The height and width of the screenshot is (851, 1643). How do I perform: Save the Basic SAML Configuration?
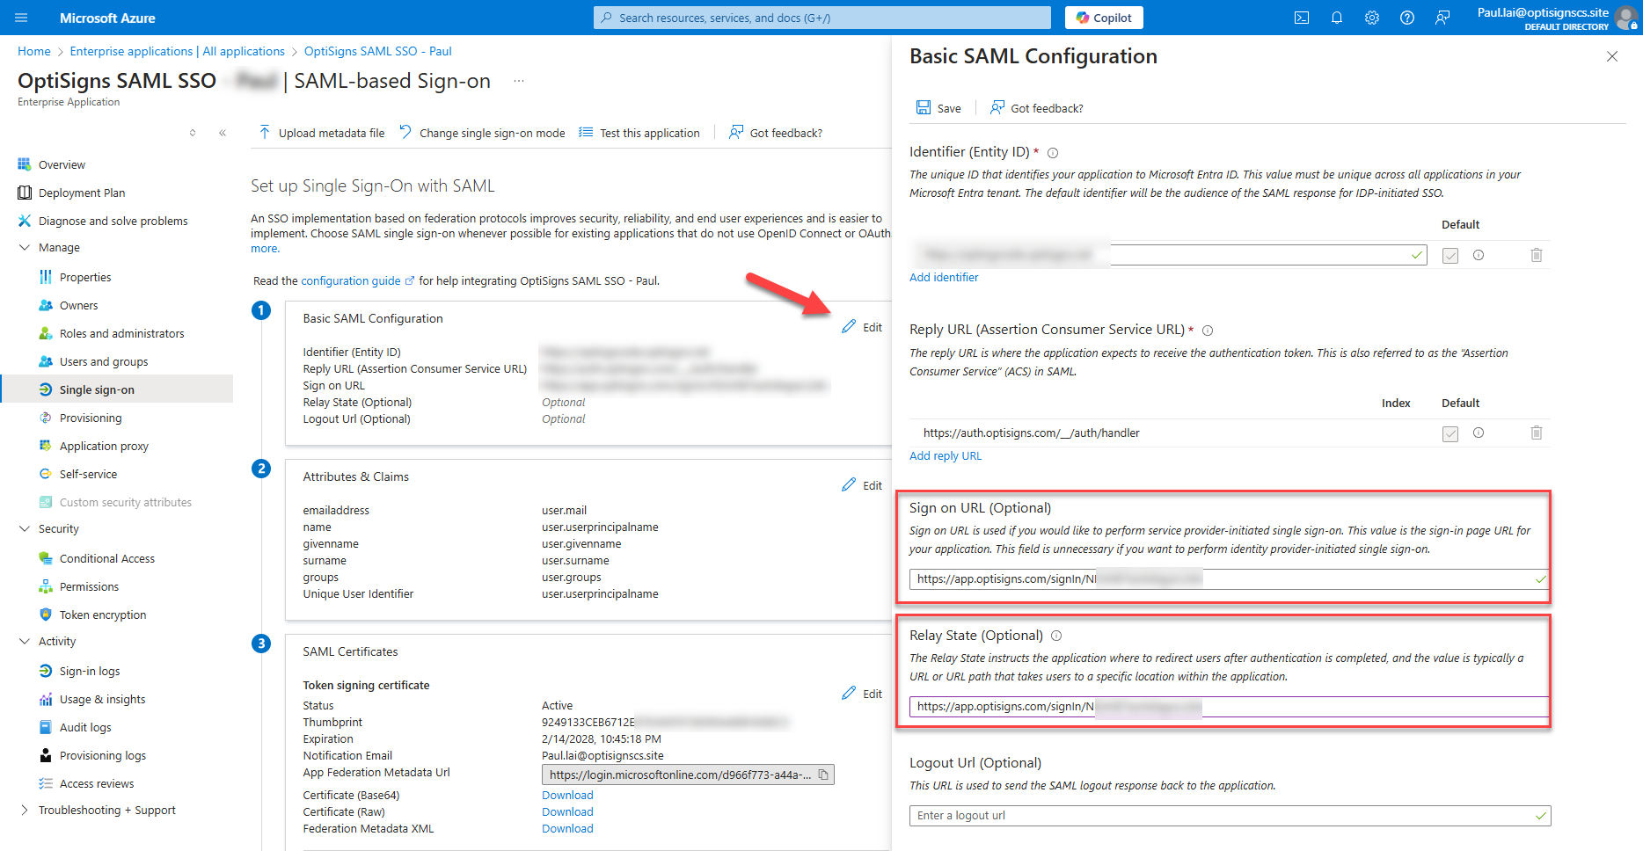938,108
